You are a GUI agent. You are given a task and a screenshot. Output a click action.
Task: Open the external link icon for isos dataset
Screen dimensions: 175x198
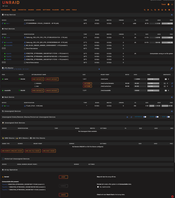click(172, 86)
